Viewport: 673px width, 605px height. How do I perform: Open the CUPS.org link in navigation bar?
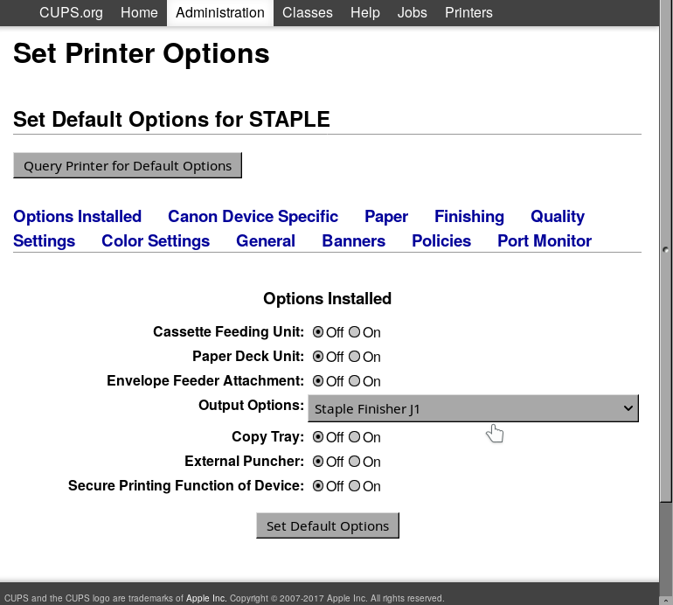tap(71, 12)
